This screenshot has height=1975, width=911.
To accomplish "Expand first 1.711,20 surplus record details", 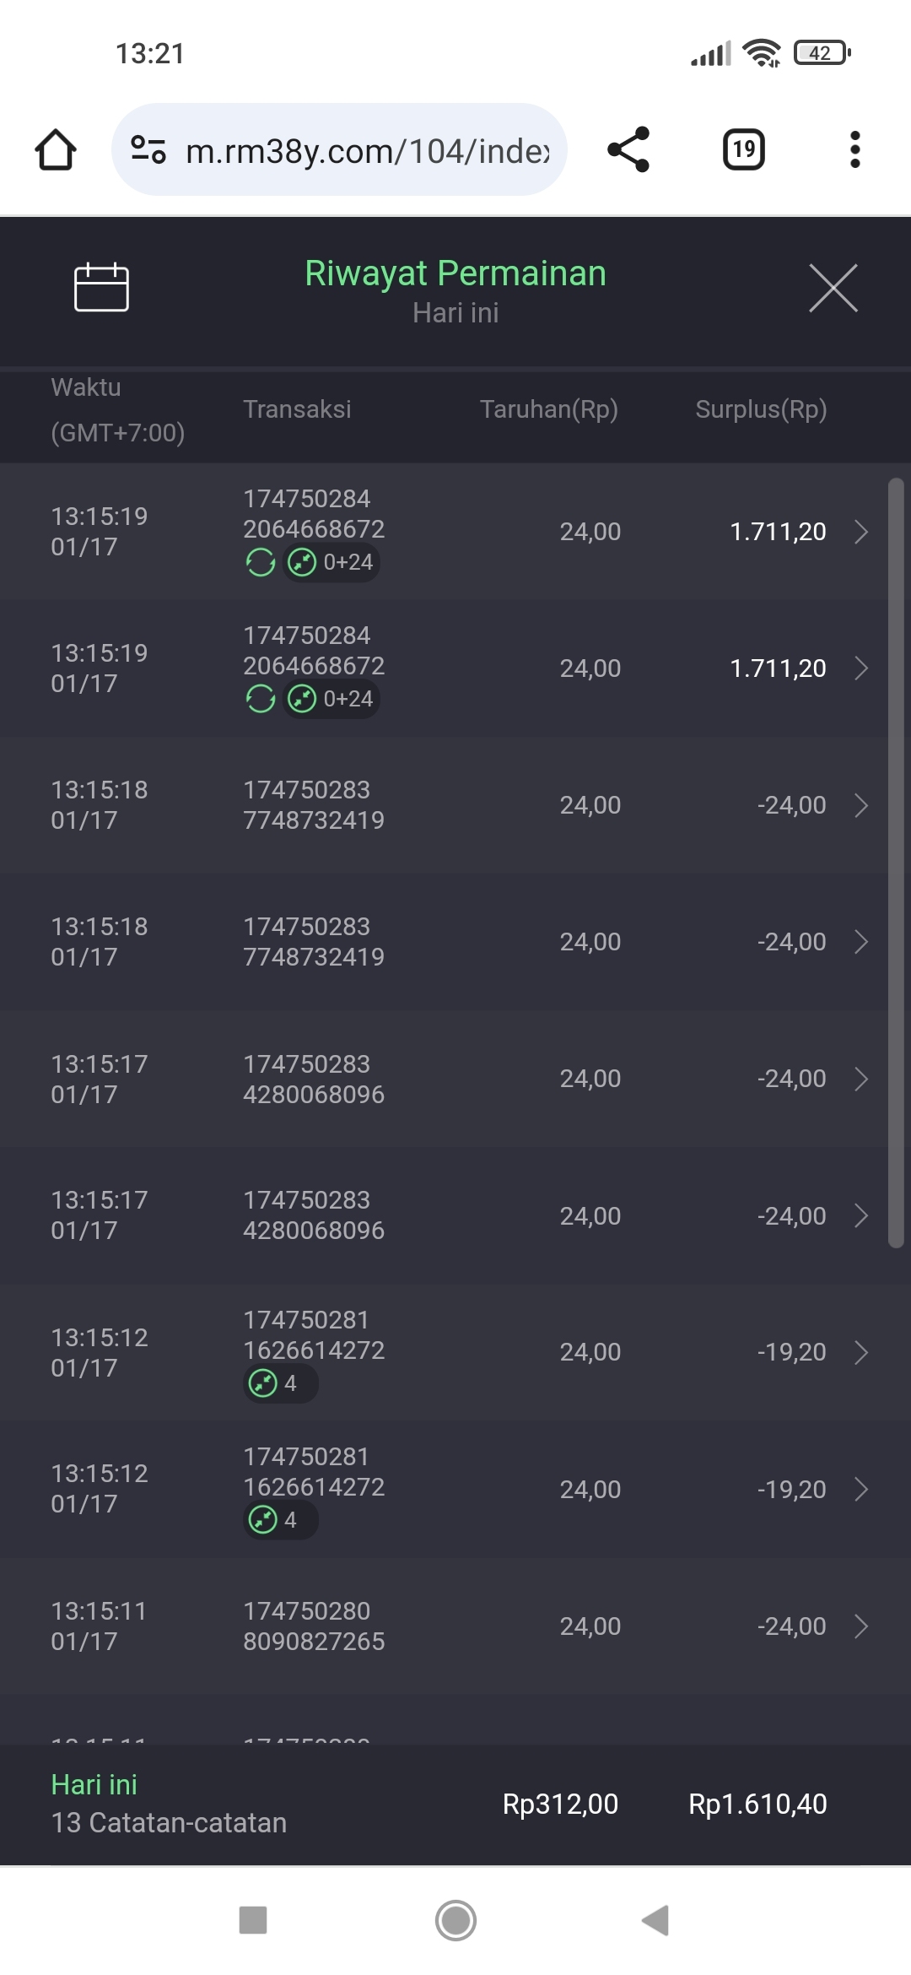I will click(860, 532).
